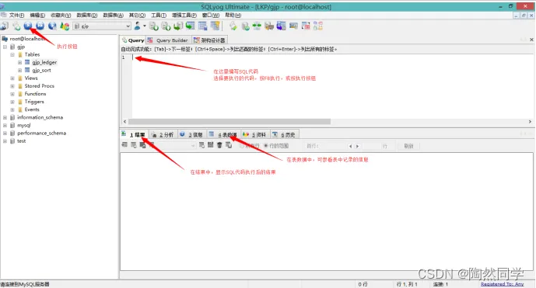Click the execute and edit resultset icon
The height and width of the screenshot is (288, 536).
point(52,26)
